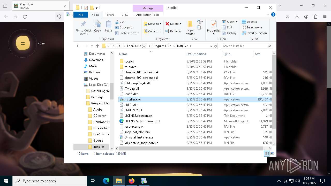Collapse the ribbon with chevron

268,15
